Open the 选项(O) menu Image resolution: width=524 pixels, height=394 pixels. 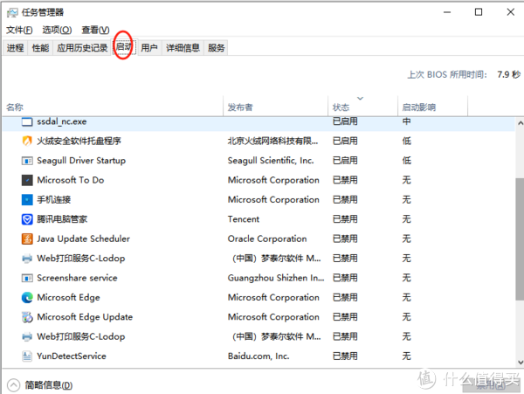(57, 30)
